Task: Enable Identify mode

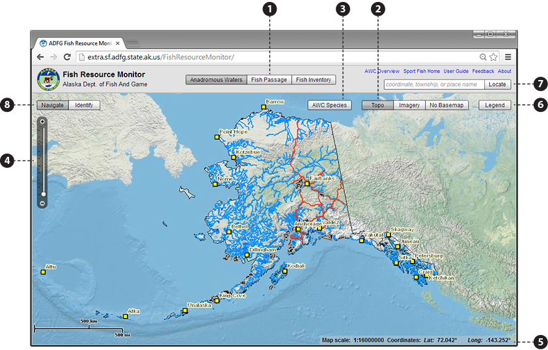Action: click(x=84, y=105)
